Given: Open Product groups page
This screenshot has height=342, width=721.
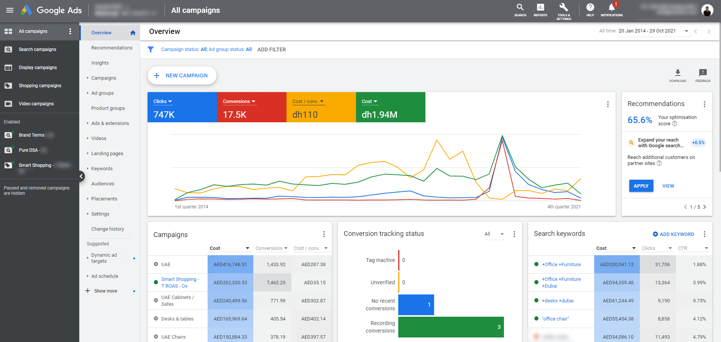Looking at the screenshot, I should (108, 108).
